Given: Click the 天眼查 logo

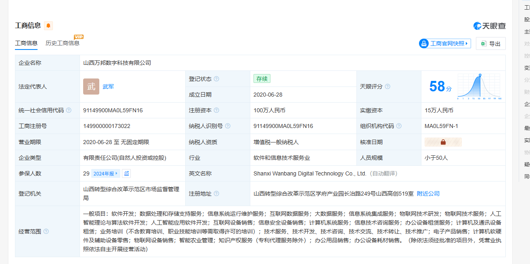Looking at the screenshot, I should [489, 26].
